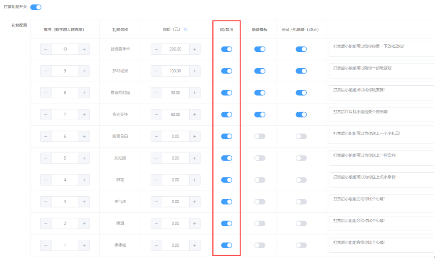Increase sort order for 热气球
The width and height of the screenshot is (435, 258).
pos(84,202)
